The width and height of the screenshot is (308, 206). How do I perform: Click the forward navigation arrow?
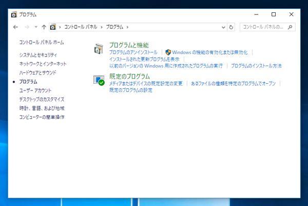27,27
